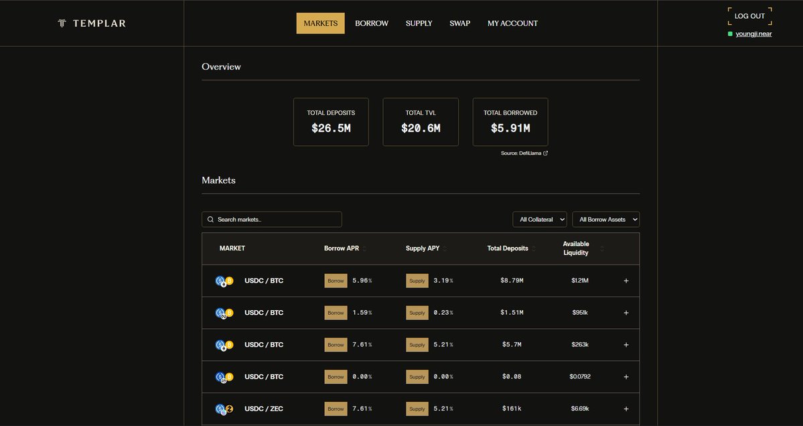The width and height of the screenshot is (803, 426).
Task: Click the $0.0792 available liquidity value
Action: (580, 377)
